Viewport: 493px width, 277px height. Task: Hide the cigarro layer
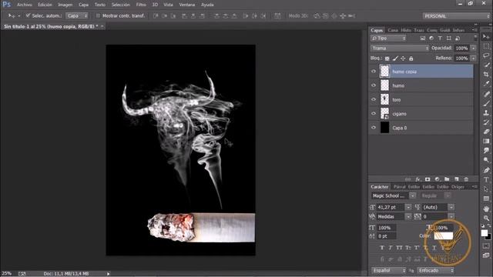click(374, 114)
